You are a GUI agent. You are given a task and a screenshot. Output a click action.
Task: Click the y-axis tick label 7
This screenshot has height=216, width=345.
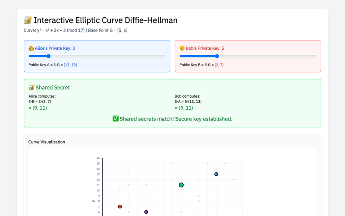pos(99,207)
